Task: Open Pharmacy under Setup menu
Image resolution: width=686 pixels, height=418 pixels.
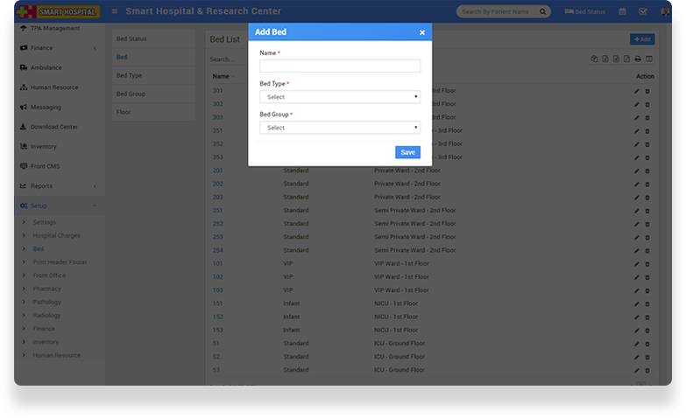Action: [x=47, y=289]
